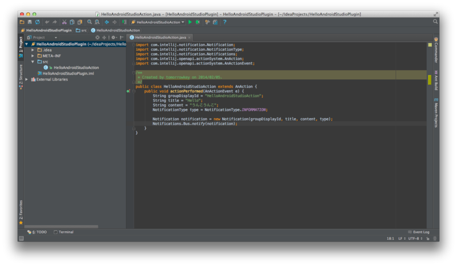Expand the META-INF folder
Image resolution: width=457 pixels, height=266 pixels.
coord(33,56)
